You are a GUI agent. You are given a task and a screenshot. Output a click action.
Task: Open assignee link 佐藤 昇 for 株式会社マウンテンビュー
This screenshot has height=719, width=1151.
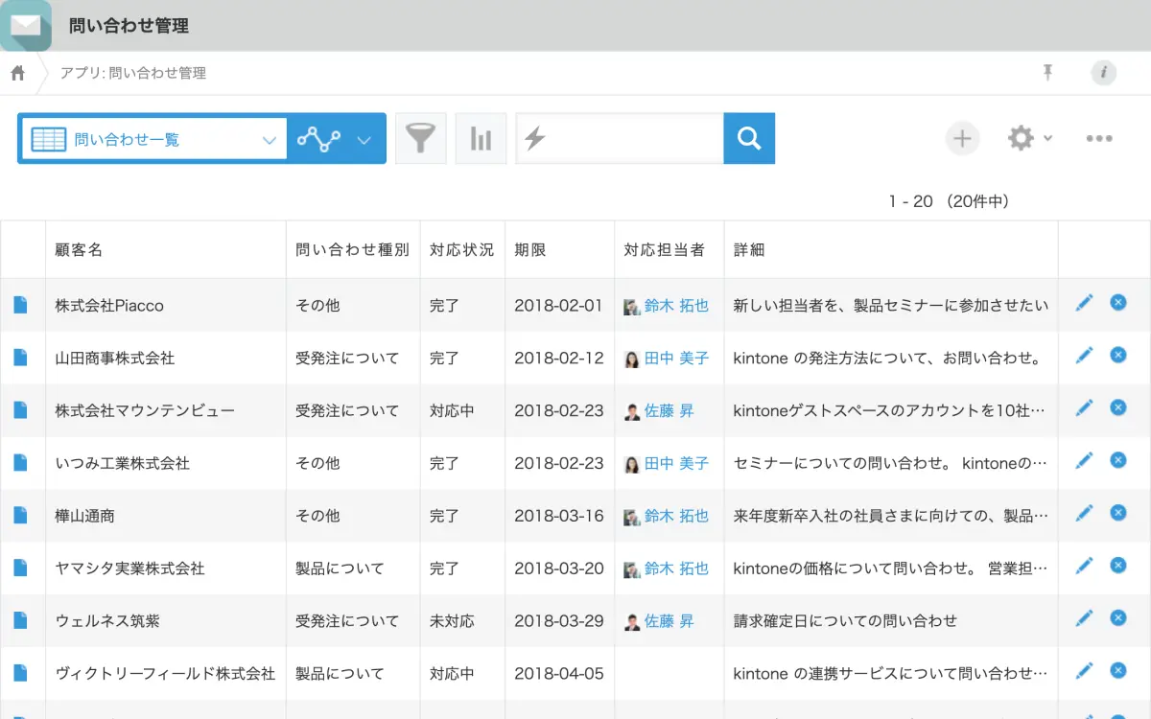669,410
